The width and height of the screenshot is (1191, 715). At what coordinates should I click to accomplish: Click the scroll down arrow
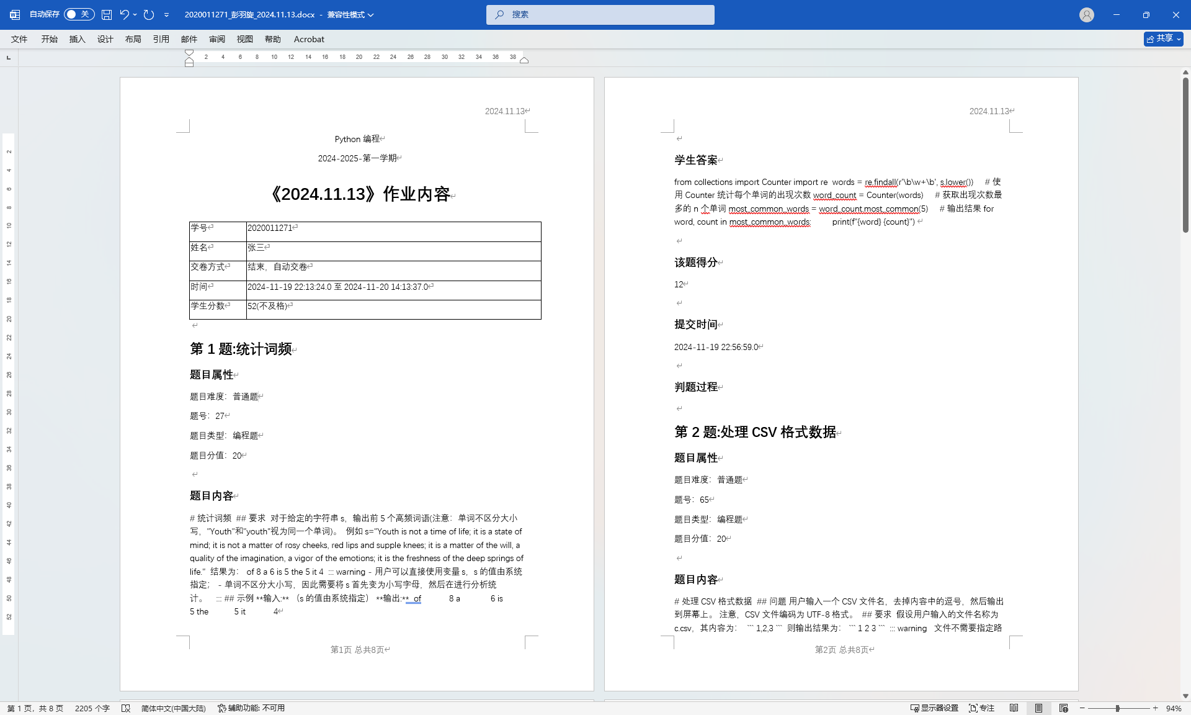[x=1185, y=696]
